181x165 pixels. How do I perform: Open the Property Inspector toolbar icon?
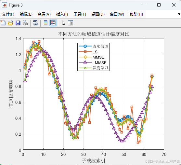(71, 23)
